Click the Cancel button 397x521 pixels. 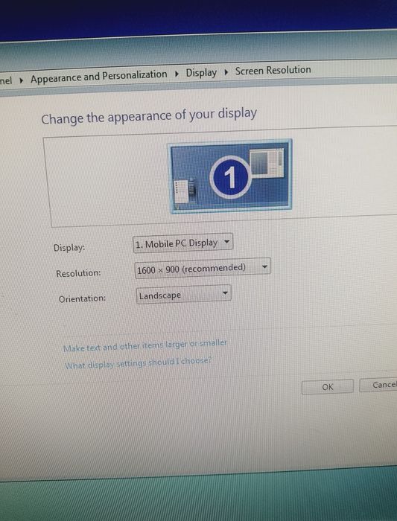(378, 385)
